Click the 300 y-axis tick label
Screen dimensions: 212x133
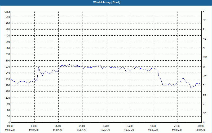pyautogui.click(x=8, y=61)
